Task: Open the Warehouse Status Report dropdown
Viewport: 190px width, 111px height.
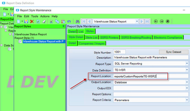Action: (137, 21)
